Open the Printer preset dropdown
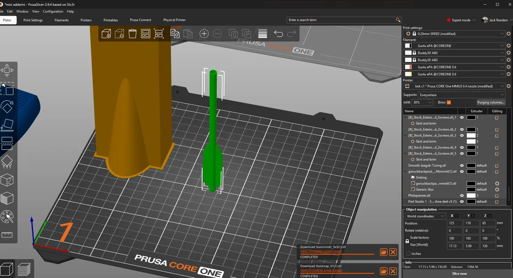The height and width of the screenshot is (278, 513). (454, 86)
